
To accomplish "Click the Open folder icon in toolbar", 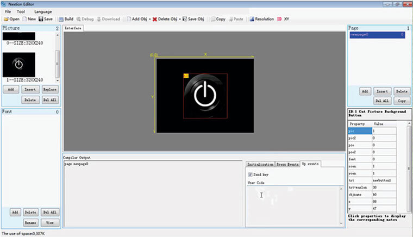I will pos(6,19).
